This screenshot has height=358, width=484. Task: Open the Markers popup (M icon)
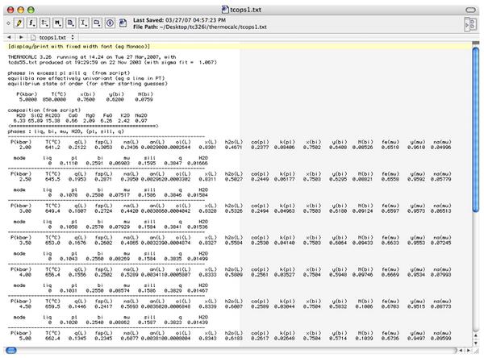point(58,23)
